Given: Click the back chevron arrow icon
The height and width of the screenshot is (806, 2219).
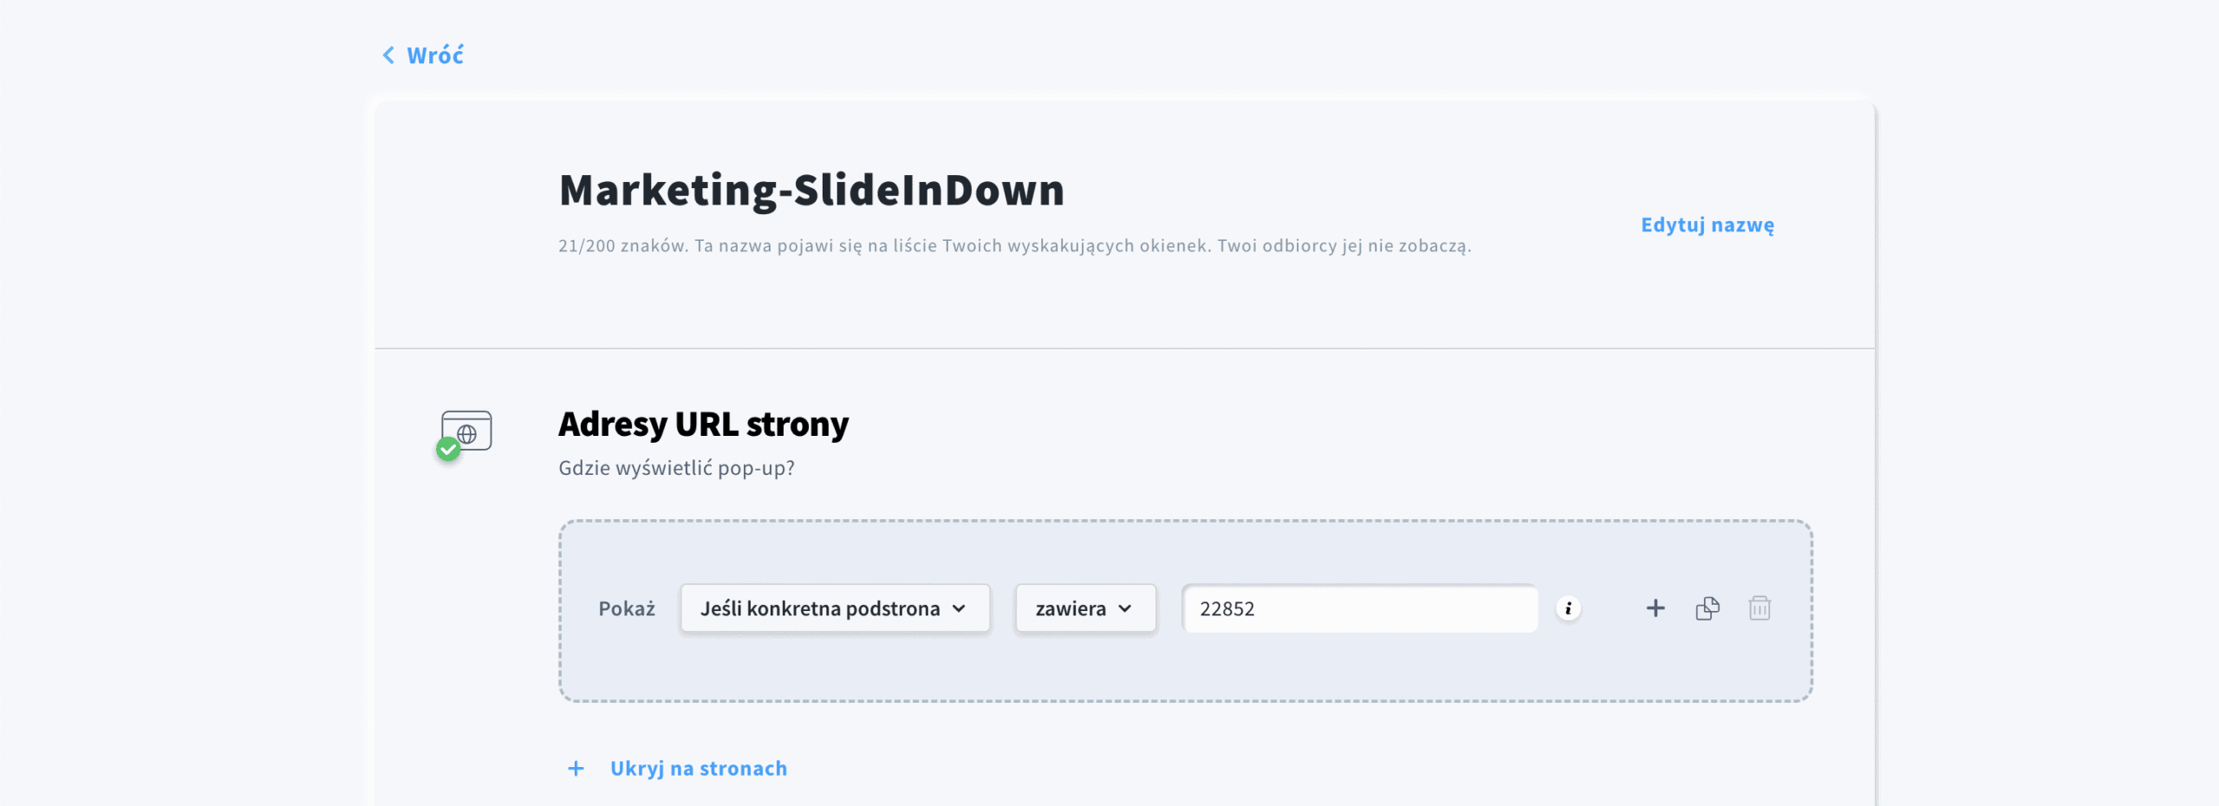Looking at the screenshot, I should pyautogui.click(x=388, y=55).
